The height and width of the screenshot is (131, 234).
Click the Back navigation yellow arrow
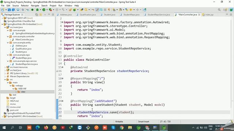[131, 10]
